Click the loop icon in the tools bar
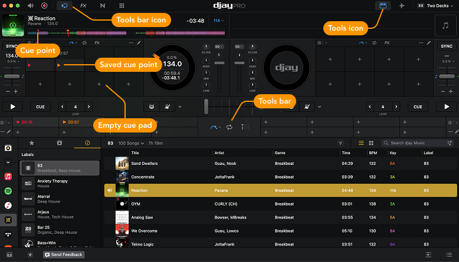Screen dimensions: 459x262 pos(229,127)
